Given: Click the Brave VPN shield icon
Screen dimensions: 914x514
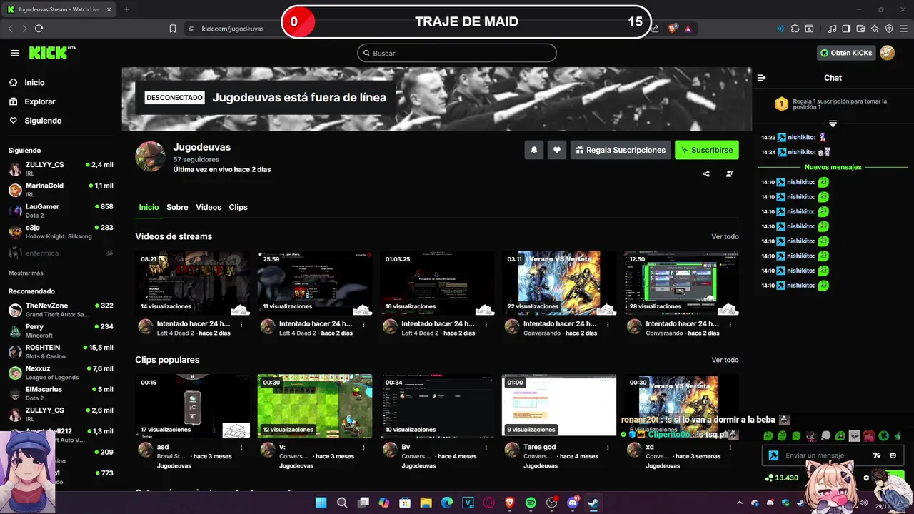Looking at the screenshot, I should 889,29.
